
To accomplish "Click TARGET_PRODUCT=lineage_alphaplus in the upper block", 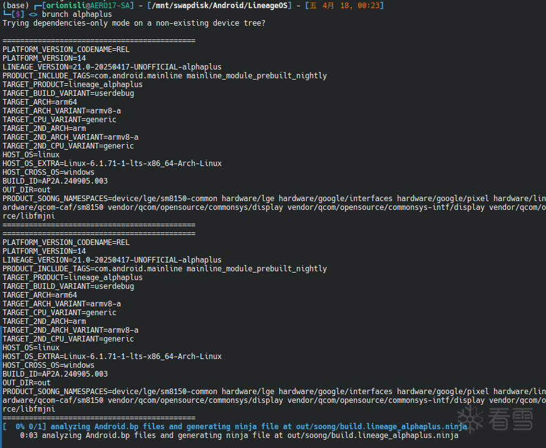I will point(73,85).
